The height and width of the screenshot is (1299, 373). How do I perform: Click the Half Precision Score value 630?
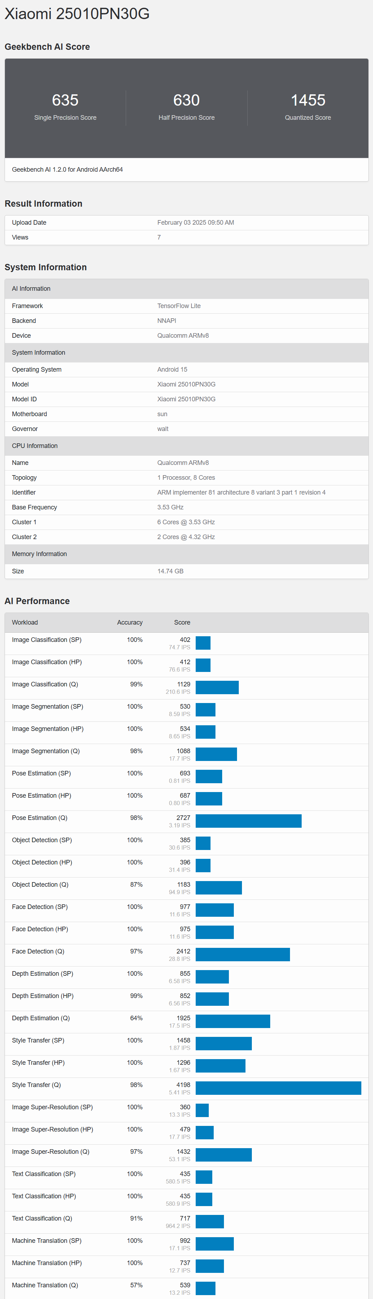coord(186,100)
